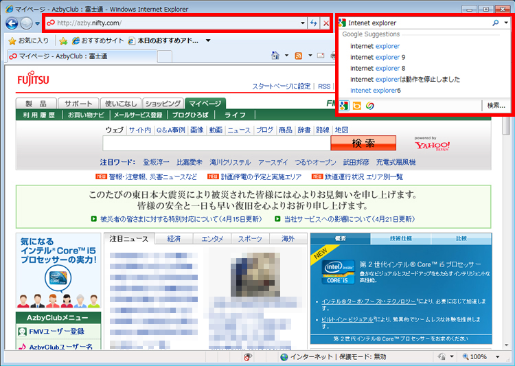This screenshot has height=366, width=515.
Task: Click the Yahoo web search text field
Action: [x=217, y=144]
